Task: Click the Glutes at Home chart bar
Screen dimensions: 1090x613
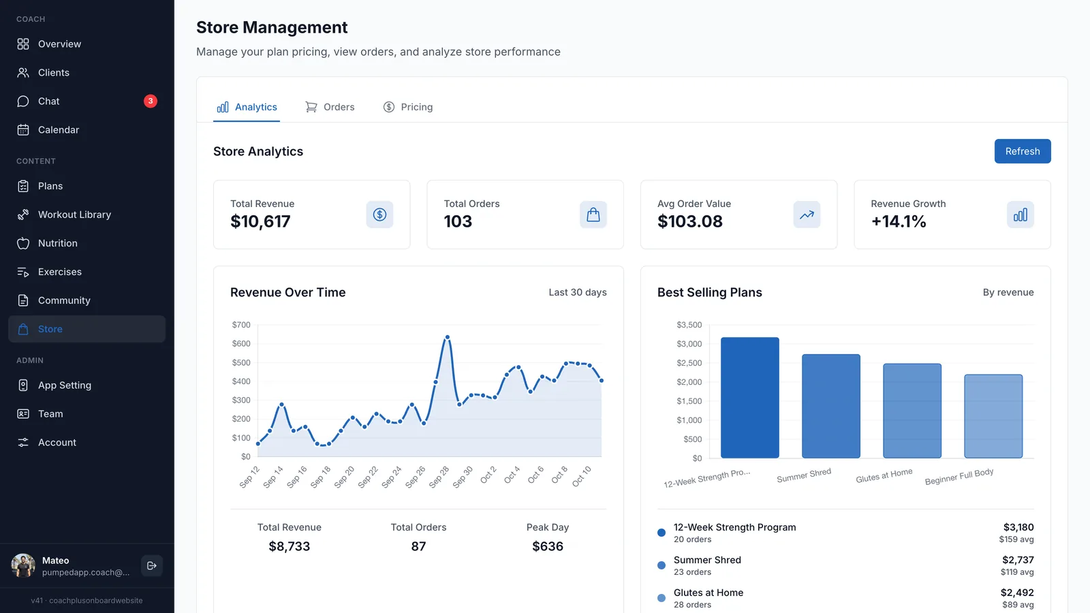Action: (912, 411)
